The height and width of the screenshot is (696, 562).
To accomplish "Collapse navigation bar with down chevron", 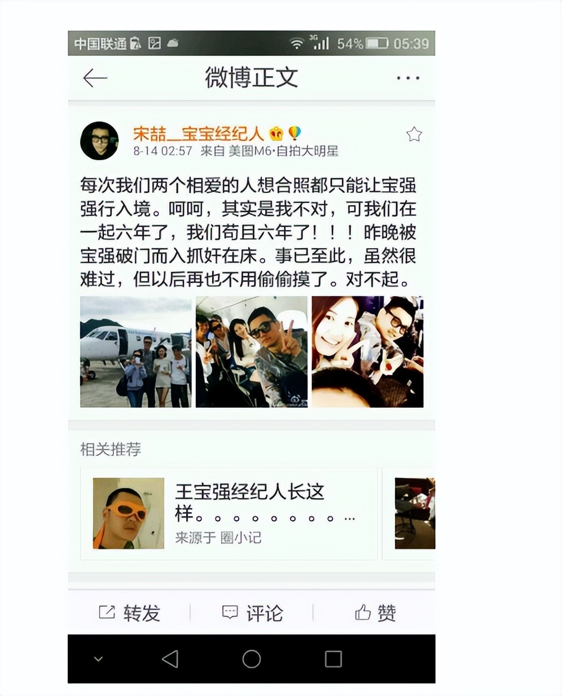I will (98, 659).
